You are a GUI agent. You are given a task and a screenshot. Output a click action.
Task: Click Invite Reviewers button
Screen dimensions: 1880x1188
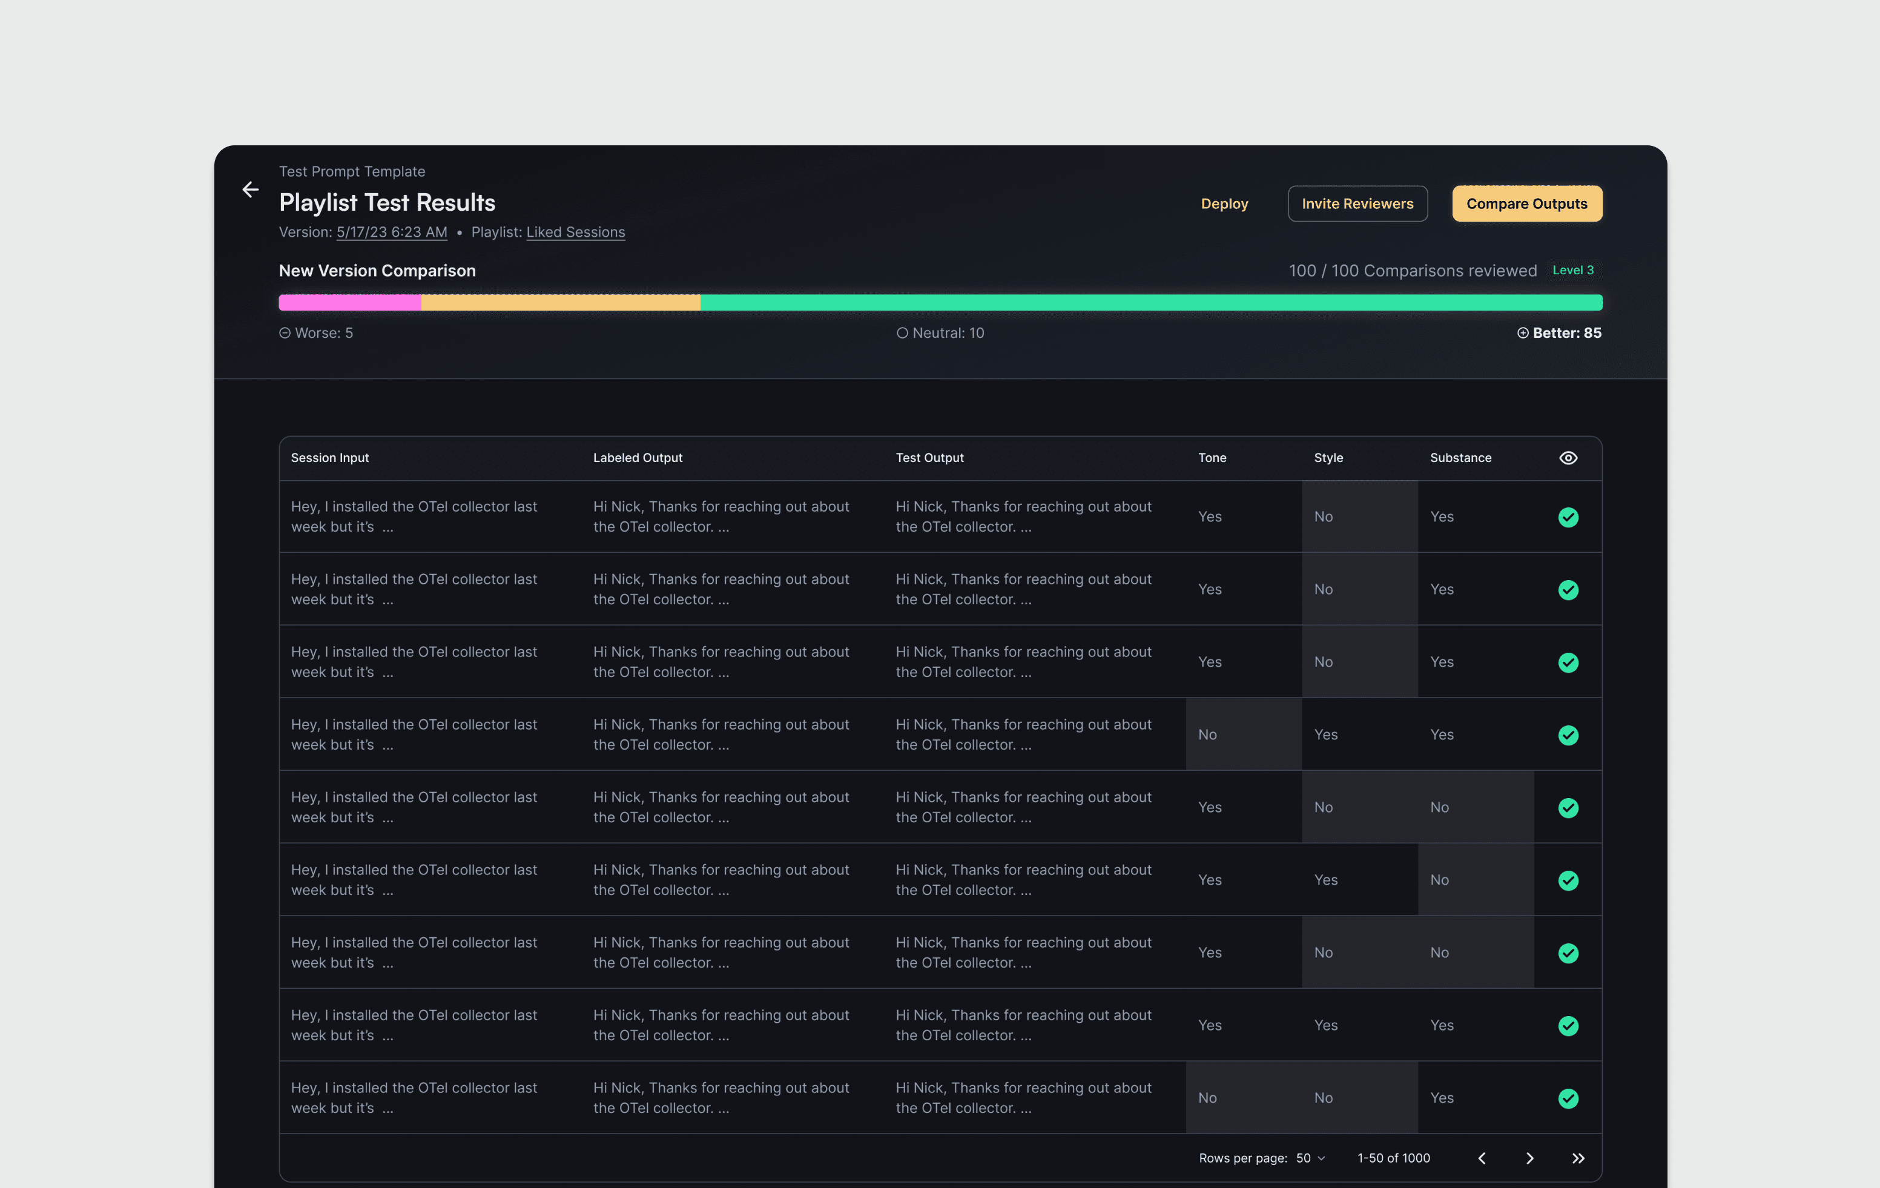tap(1357, 203)
